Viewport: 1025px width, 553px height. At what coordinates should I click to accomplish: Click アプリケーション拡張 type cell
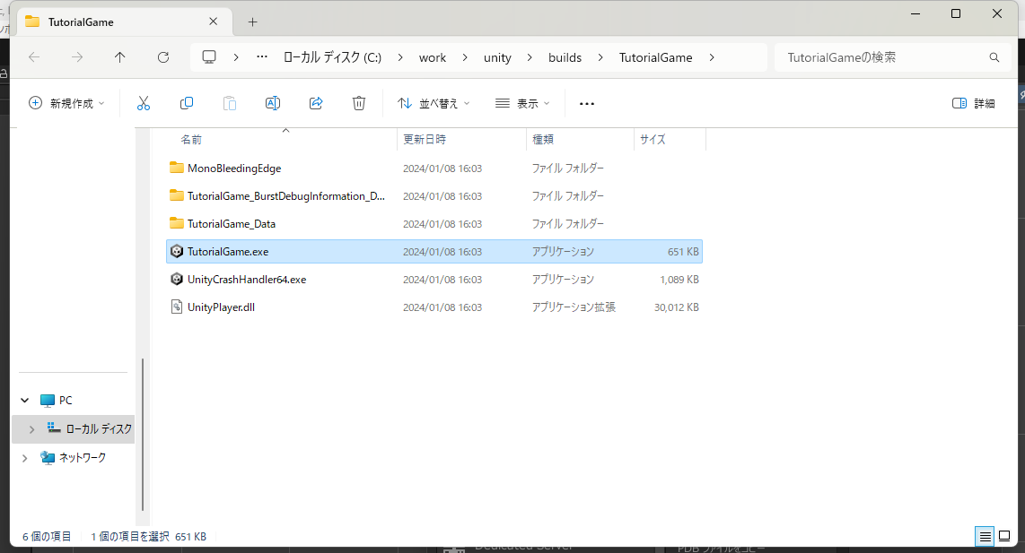(x=574, y=307)
